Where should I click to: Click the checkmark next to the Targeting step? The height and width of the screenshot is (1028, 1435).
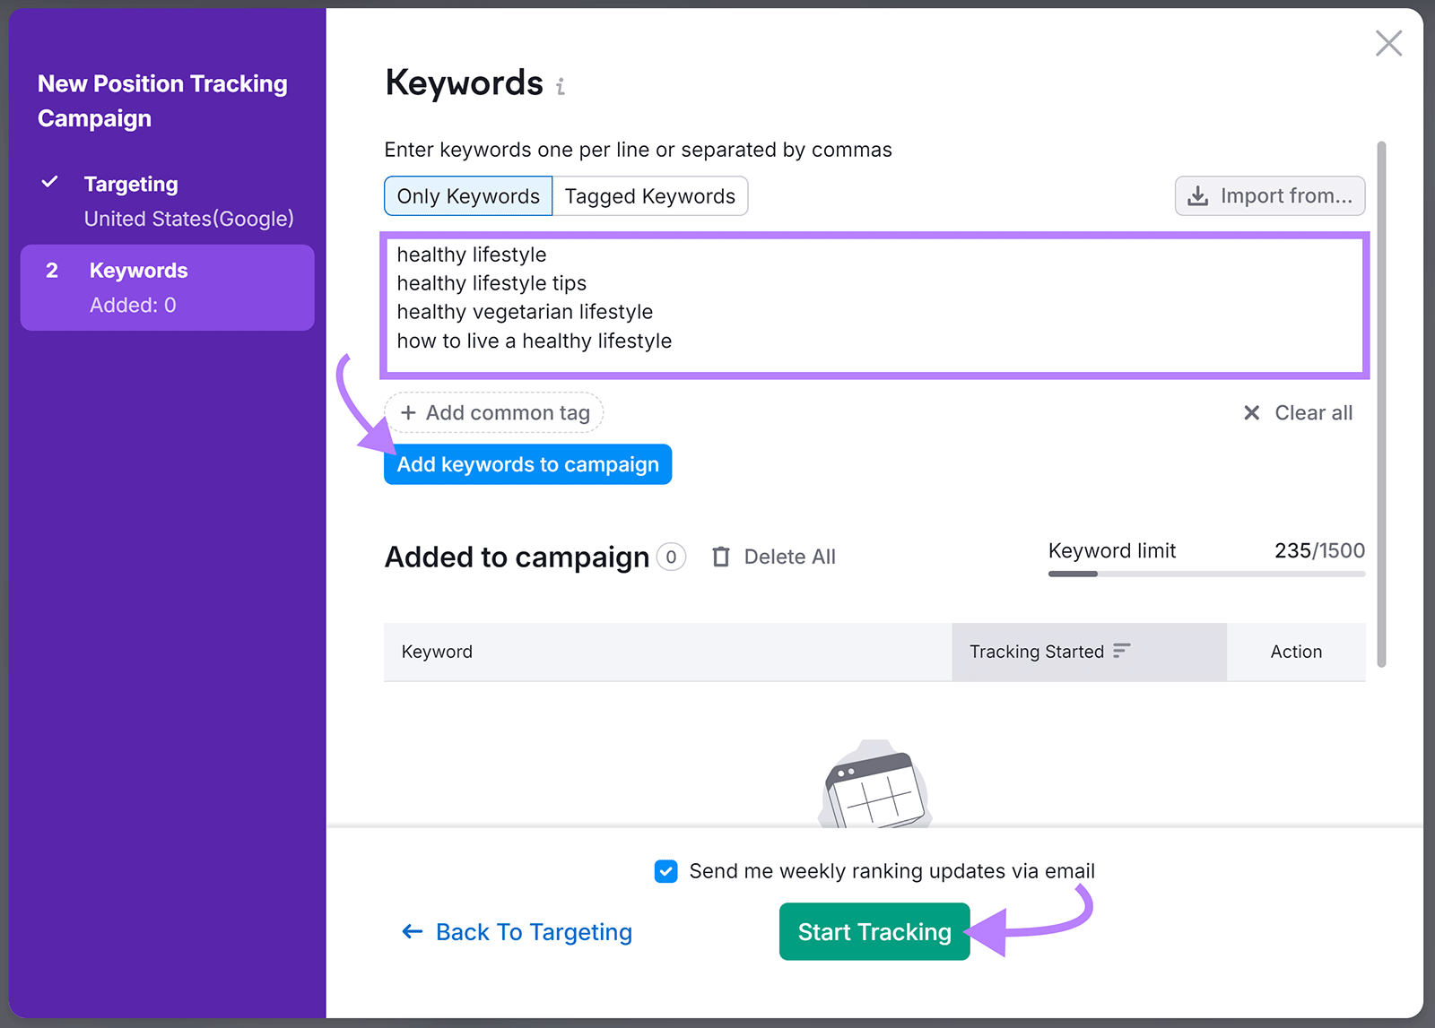pos(51,183)
